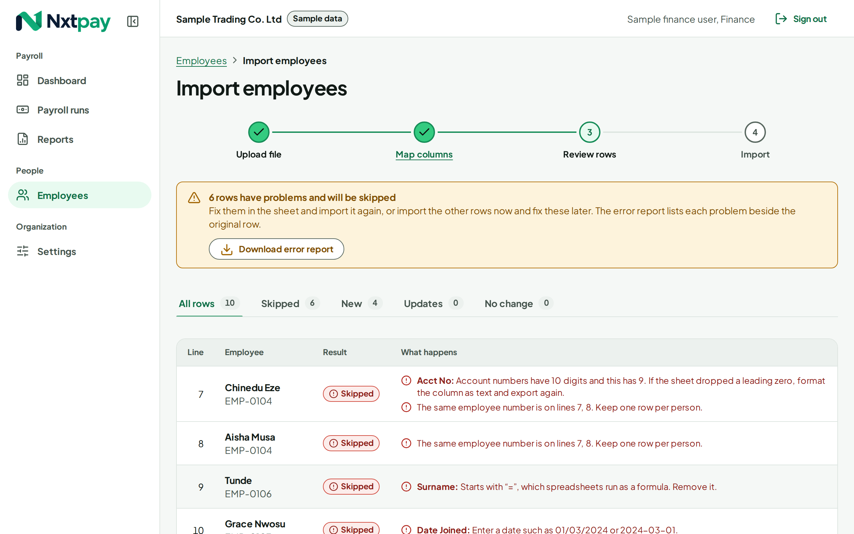
Task: Click the Skipped badge for Tunde
Action: coord(351,486)
